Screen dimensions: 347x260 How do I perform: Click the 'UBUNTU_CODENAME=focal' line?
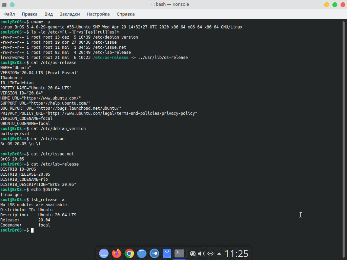coord(25,123)
